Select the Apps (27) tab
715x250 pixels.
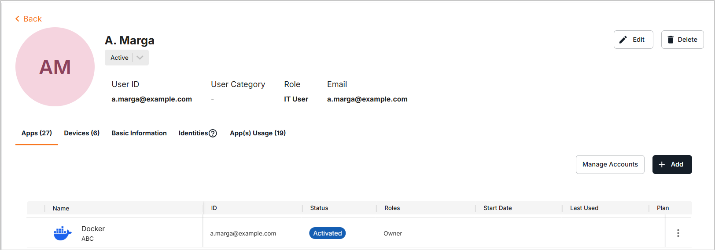point(37,133)
